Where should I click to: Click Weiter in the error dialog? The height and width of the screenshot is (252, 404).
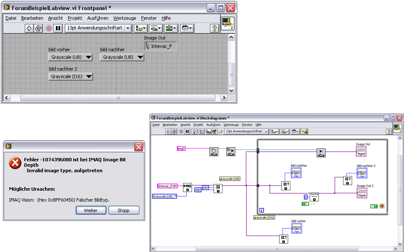click(x=91, y=210)
